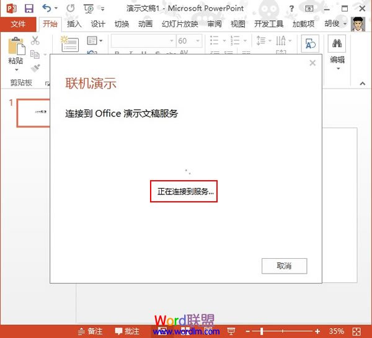Open the 剪贴板 dialog launcher

(47, 84)
